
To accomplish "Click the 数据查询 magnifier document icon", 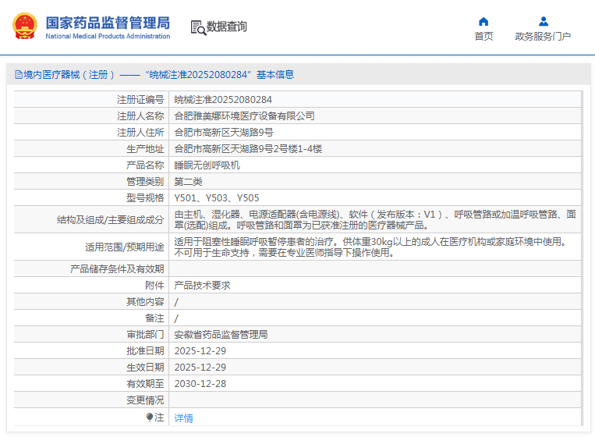I will point(197,27).
